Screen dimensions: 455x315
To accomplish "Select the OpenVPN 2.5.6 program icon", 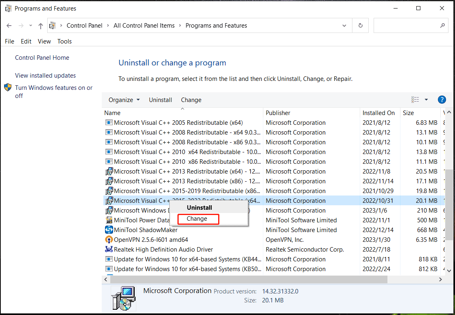I will pos(109,239).
